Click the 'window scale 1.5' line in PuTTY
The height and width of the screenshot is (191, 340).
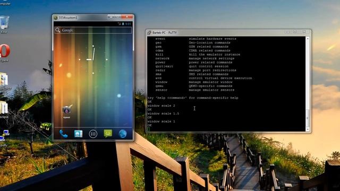163,114
